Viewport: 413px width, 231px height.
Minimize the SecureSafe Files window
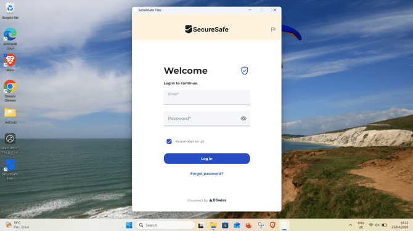250,10
